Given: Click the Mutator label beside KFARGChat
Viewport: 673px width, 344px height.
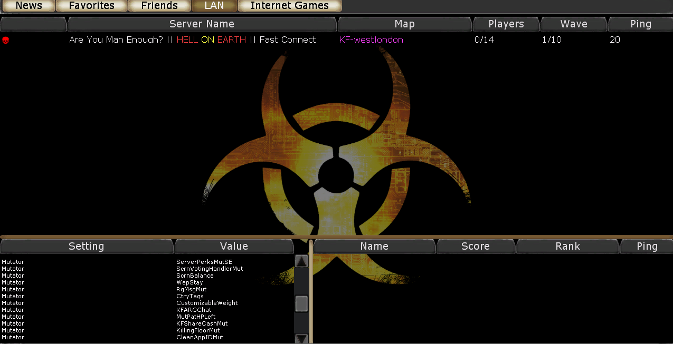Looking at the screenshot, I should (x=13, y=310).
